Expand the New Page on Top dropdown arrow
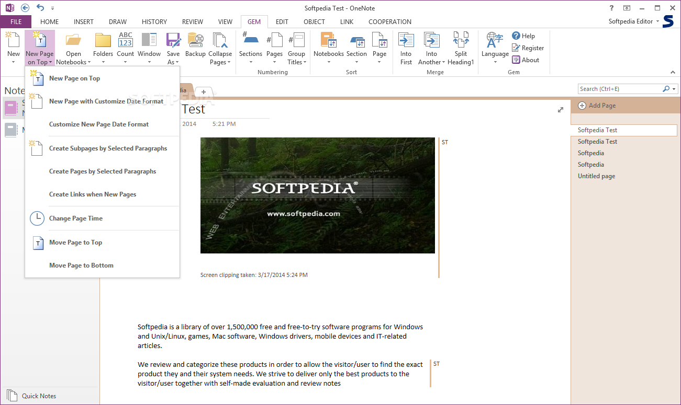The image size is (681, 405). [x=51, y=63]
